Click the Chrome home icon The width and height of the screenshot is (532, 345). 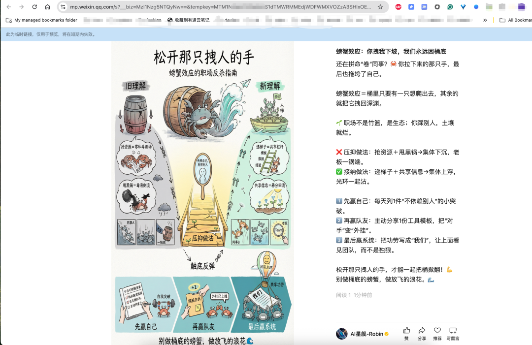click(47, 7)
